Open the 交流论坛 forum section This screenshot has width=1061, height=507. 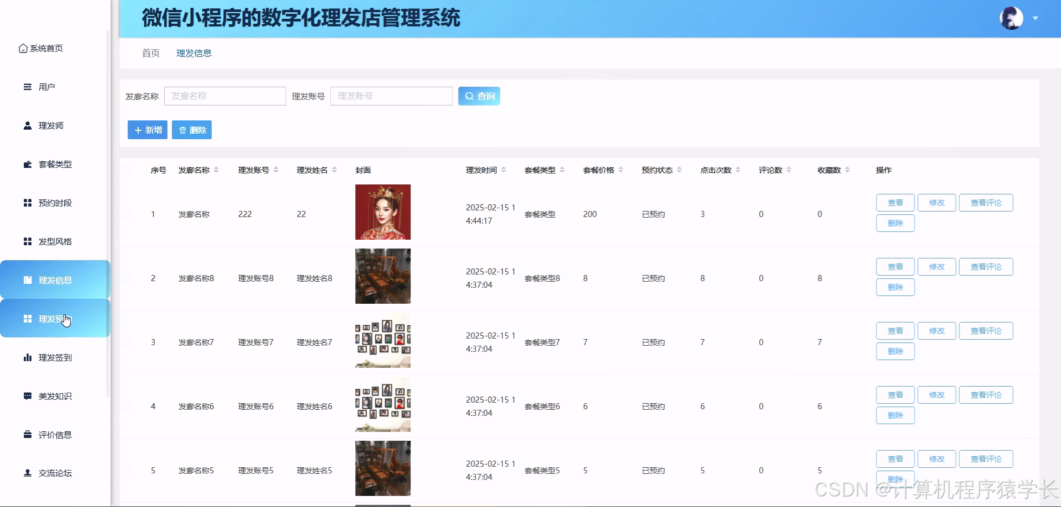coord(55,473)
